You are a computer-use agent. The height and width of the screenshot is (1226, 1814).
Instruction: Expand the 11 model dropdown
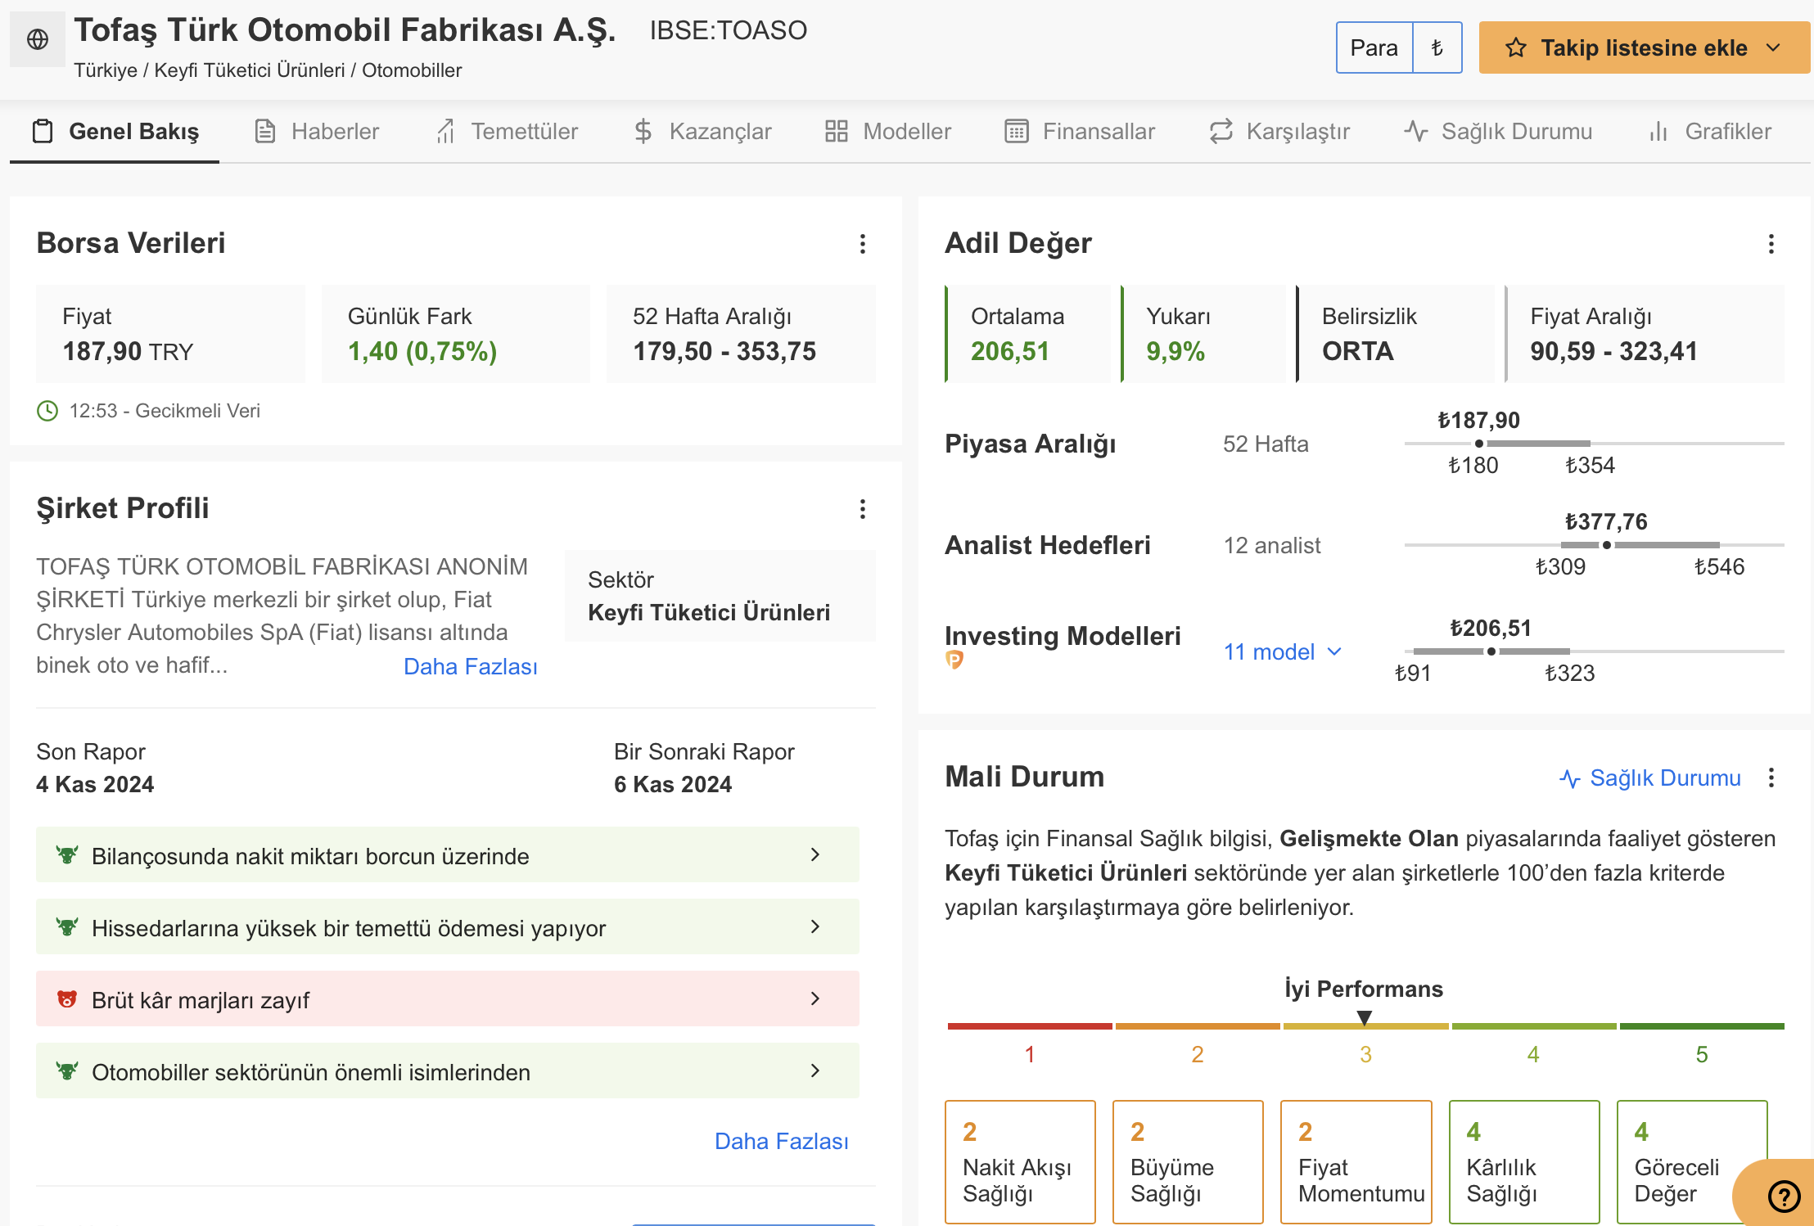(x=1283, y=651)
